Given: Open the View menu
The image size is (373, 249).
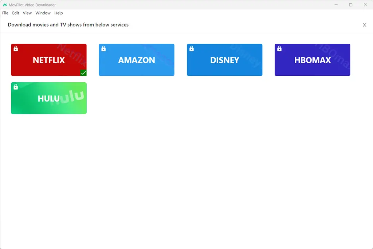Looking at the screenshot, I should point(27,13).
